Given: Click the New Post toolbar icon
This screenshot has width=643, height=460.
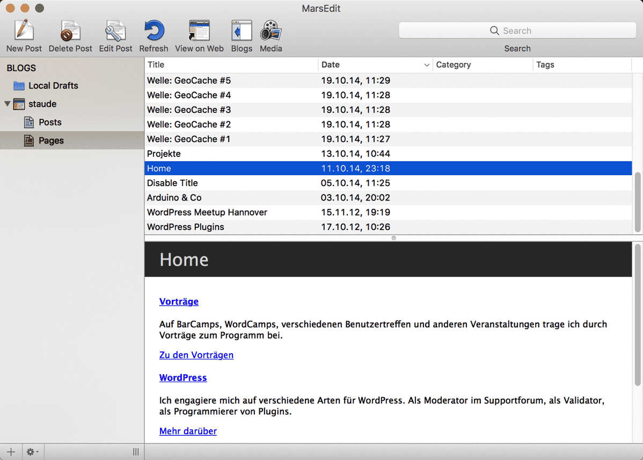Looking at the screenshot, I should (x=24, y=31).
